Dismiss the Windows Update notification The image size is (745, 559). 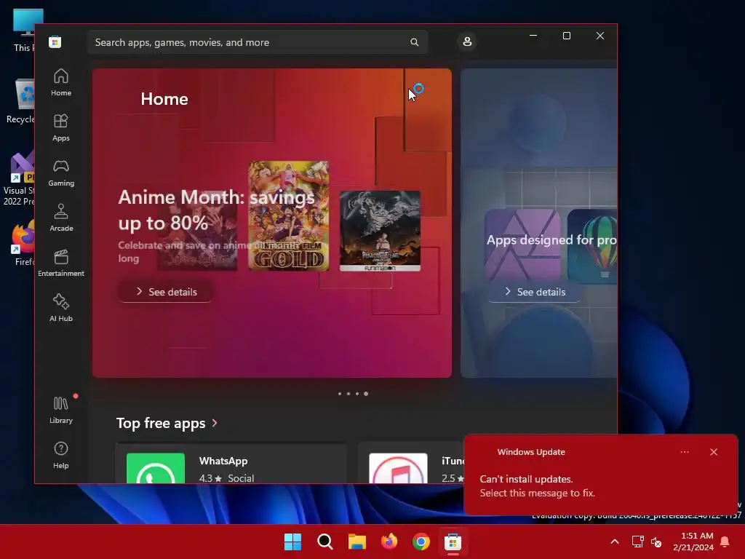pyautogui.click(x=714, y=452)
